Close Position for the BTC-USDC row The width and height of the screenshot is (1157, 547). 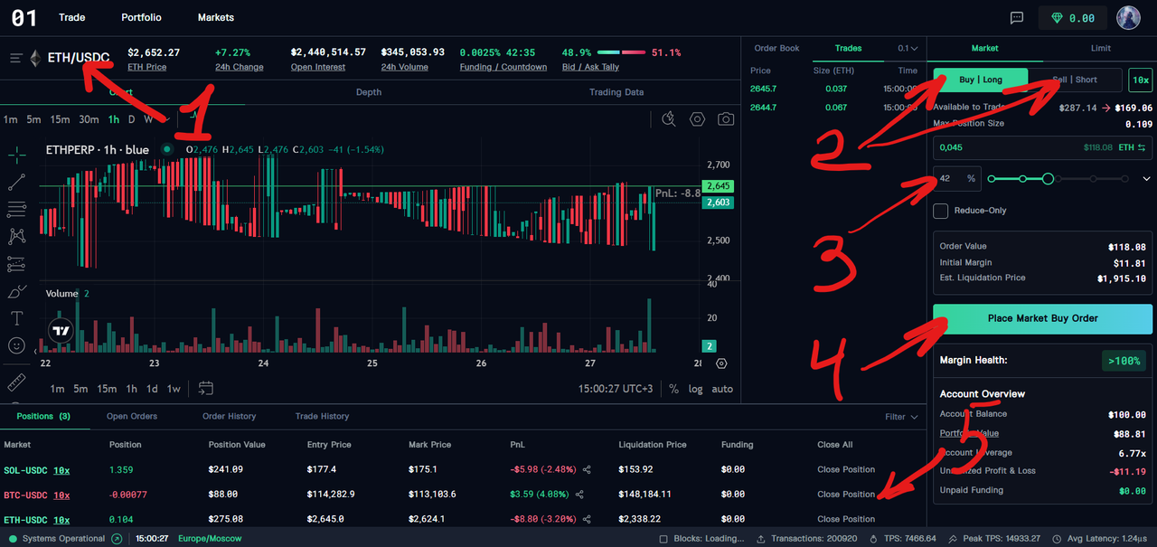click(x=846, y=495)
